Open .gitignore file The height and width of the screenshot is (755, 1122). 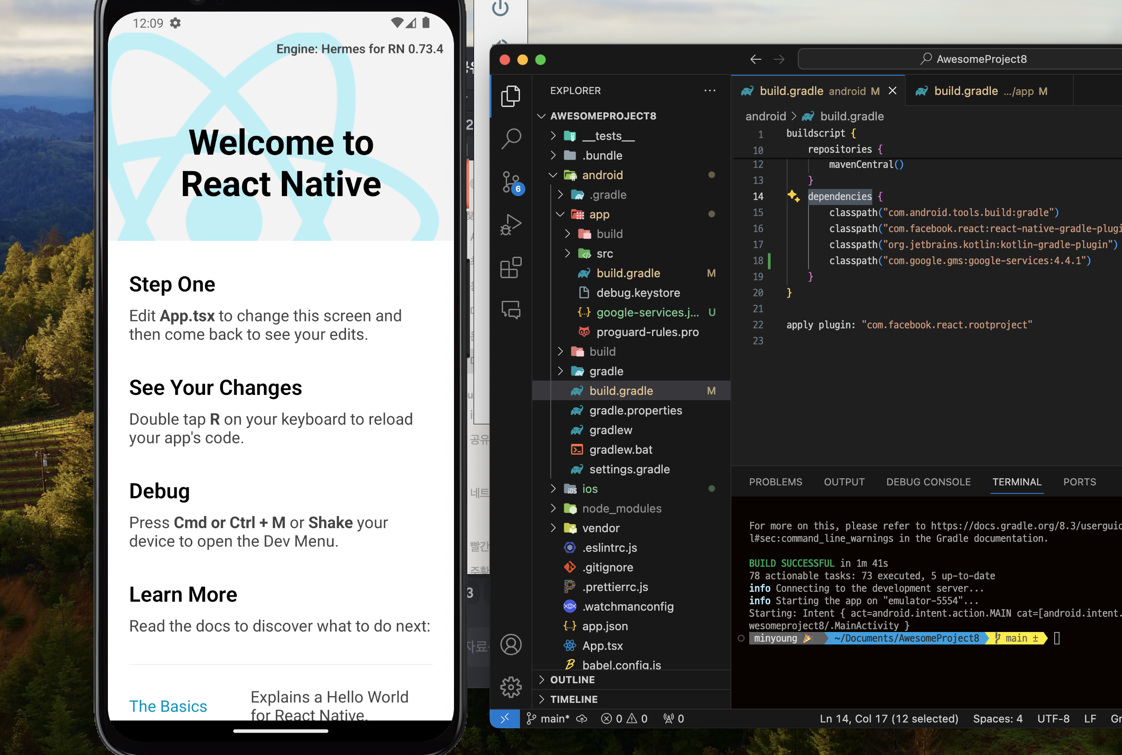coord(631,567)
